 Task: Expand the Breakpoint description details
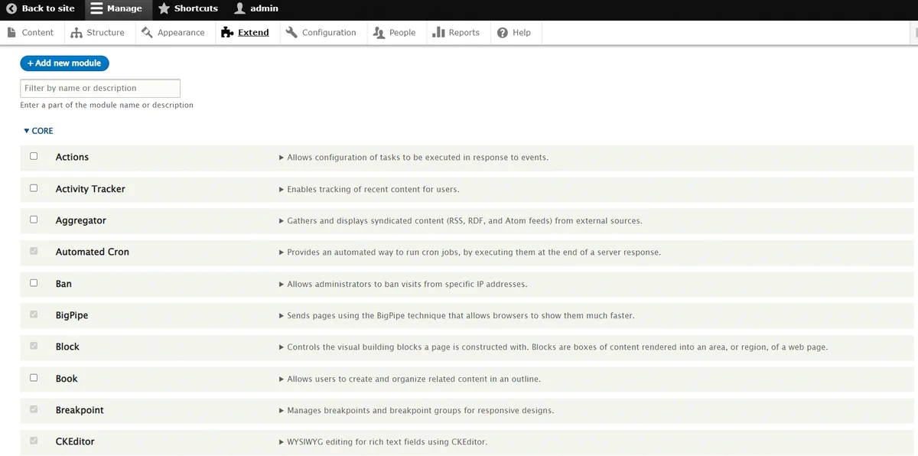pos(416,411)
